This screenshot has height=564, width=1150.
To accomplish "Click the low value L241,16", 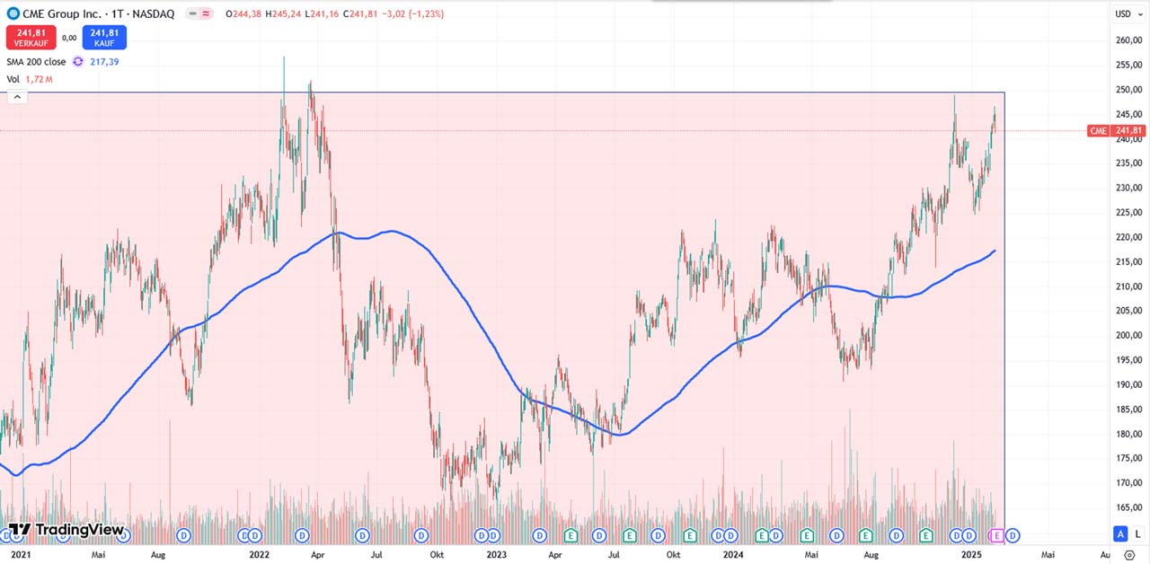I will click(322, 14).
